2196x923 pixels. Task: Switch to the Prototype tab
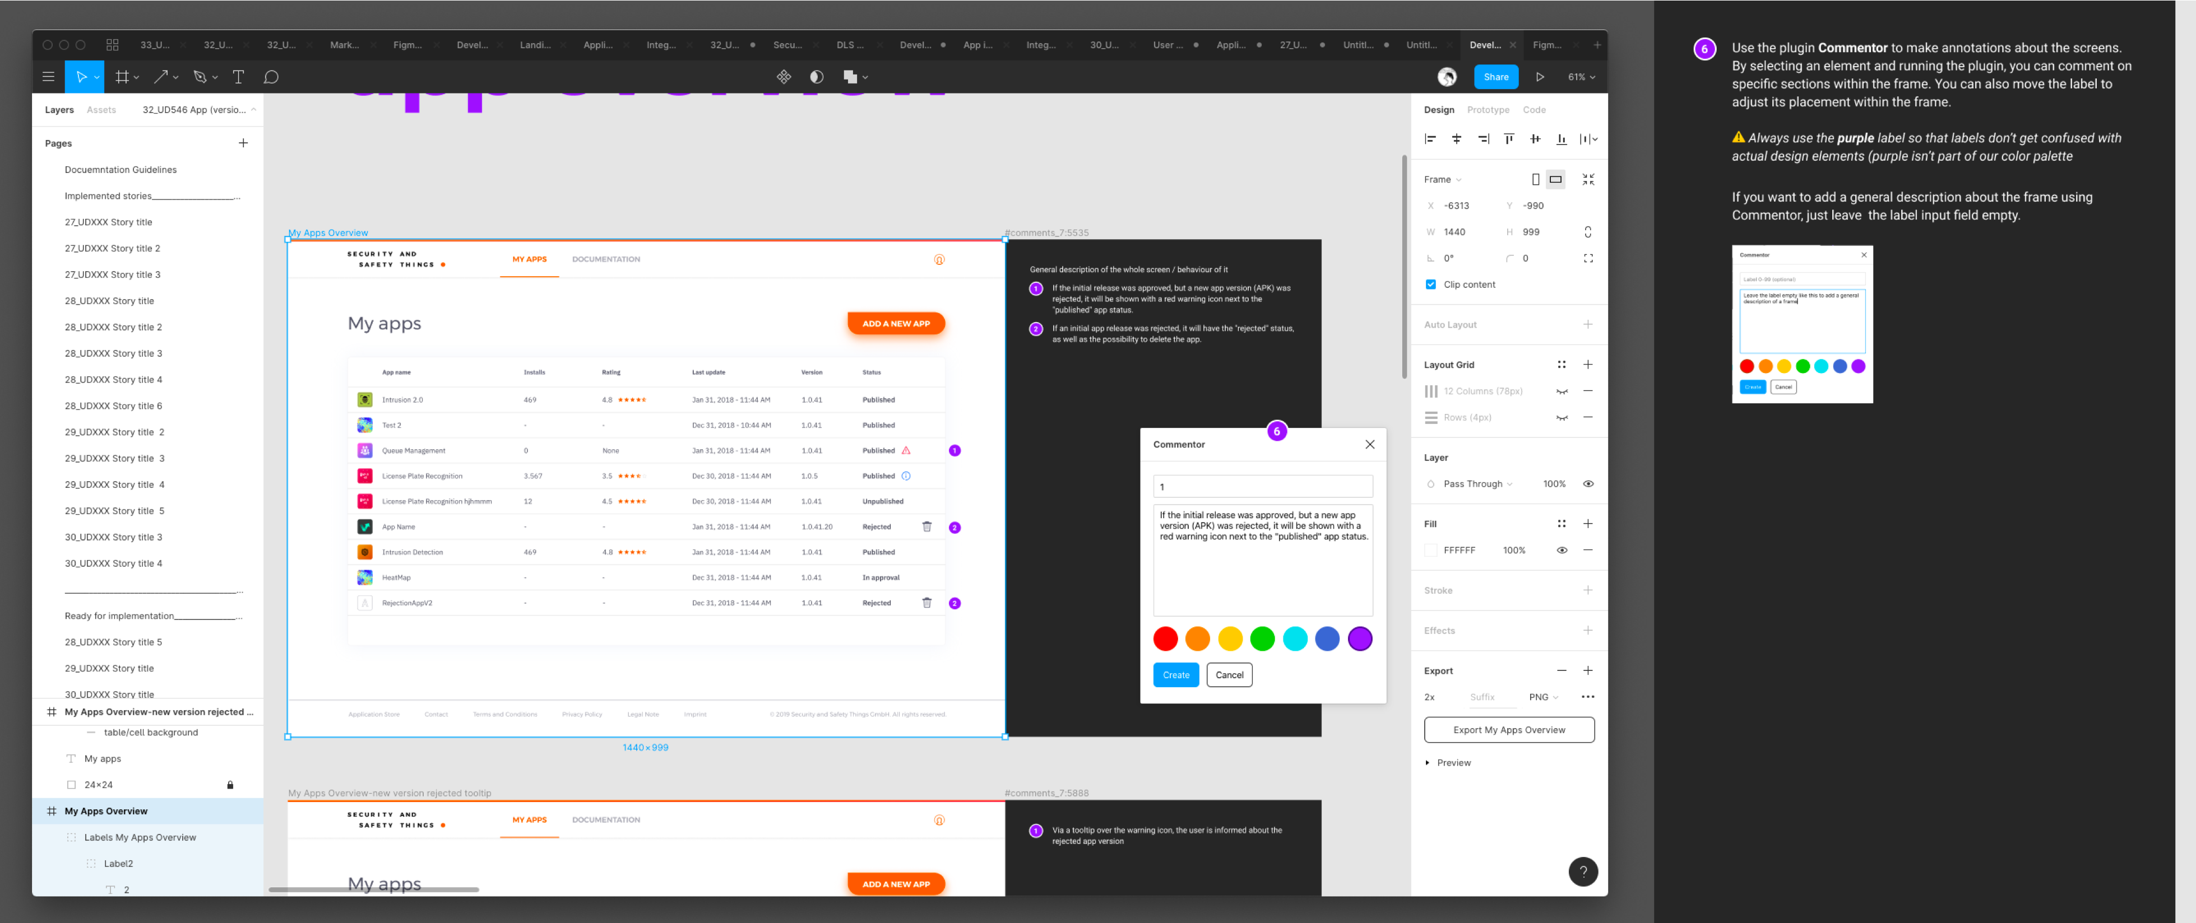pyautogui.click(x=1488, y=110)
